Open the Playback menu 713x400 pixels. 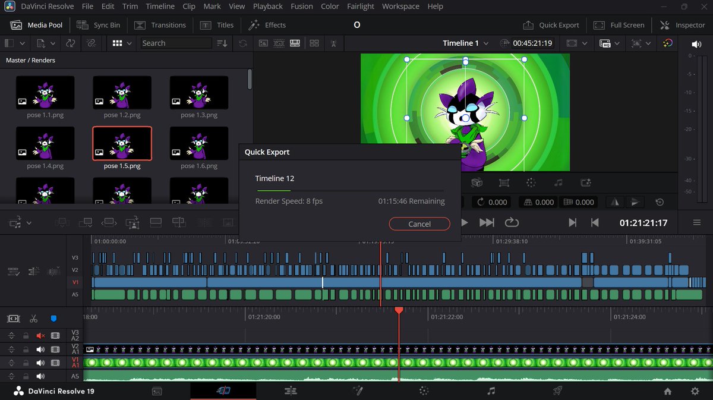[267, 7]
